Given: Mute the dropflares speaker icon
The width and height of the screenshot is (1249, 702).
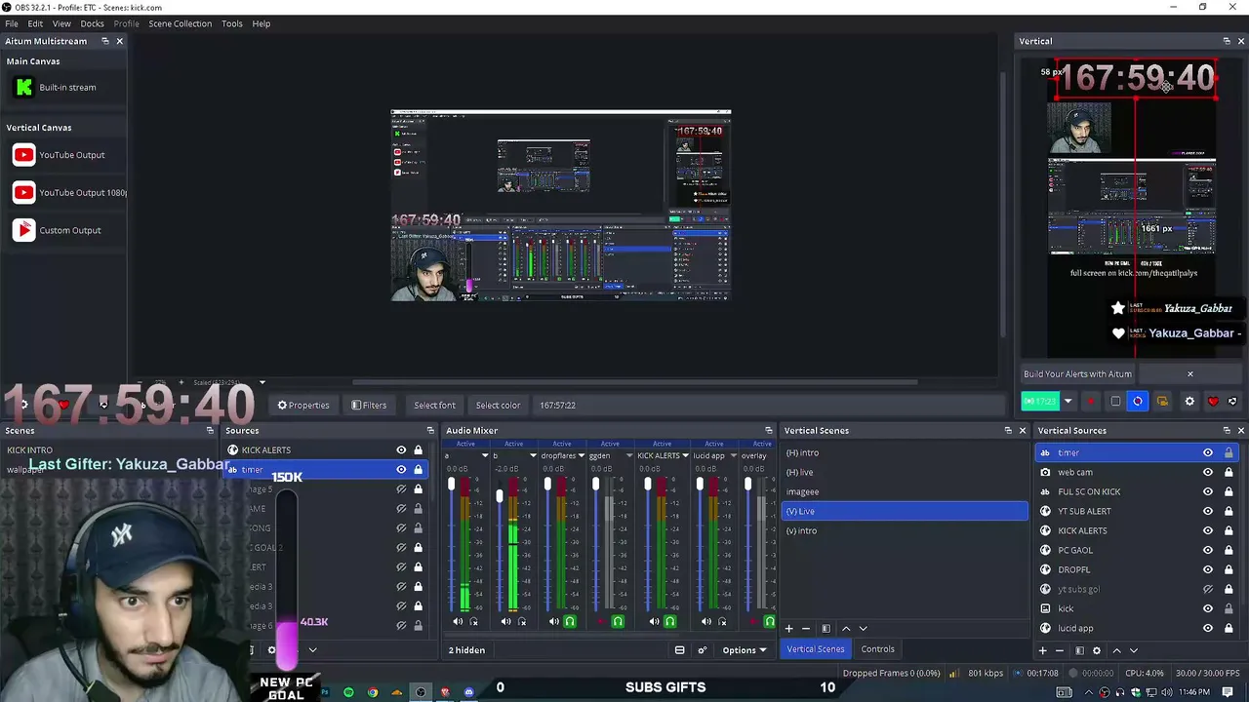Looking at the screenshot, I should tap(553, 622).
